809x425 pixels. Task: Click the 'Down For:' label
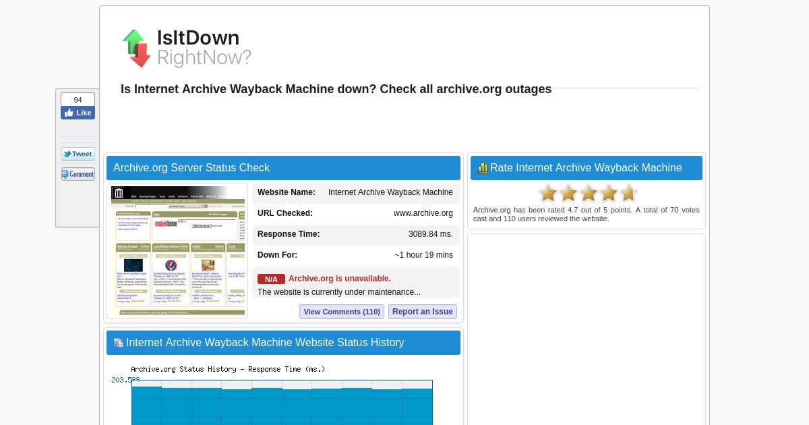277,255
